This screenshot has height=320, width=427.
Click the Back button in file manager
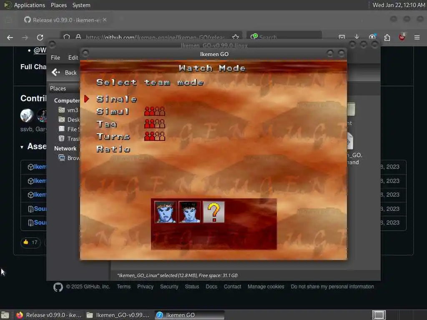tap(64, 72)
